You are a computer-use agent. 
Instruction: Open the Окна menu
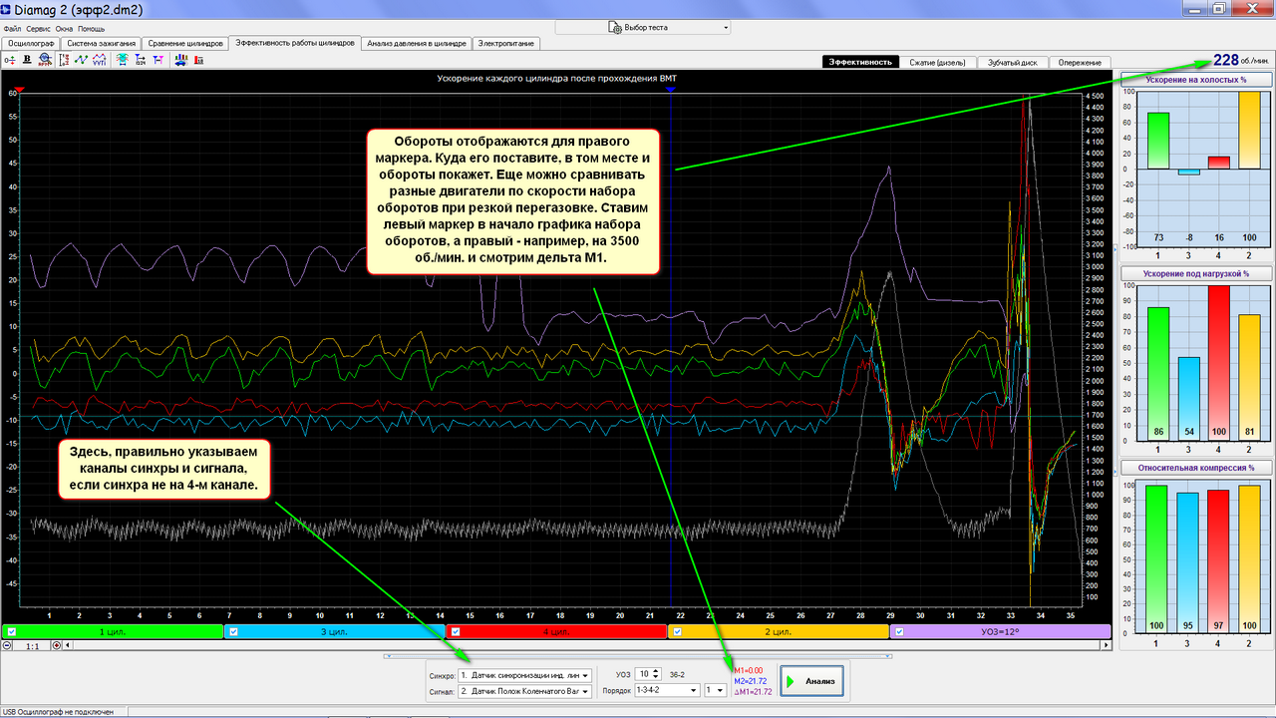point(65,29)
